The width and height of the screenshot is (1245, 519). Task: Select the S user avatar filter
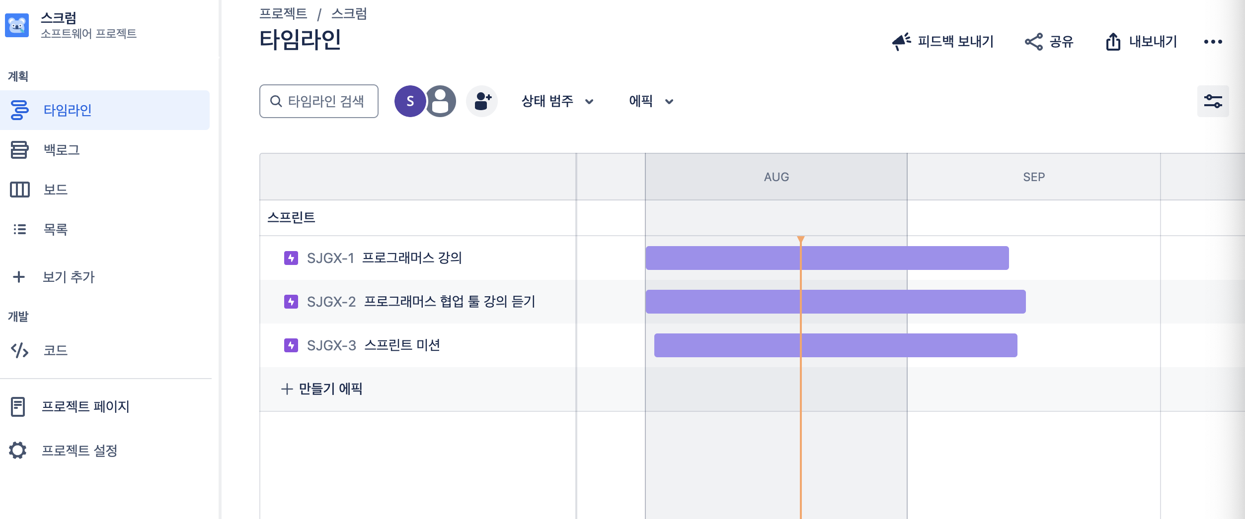tap(410, 101)
